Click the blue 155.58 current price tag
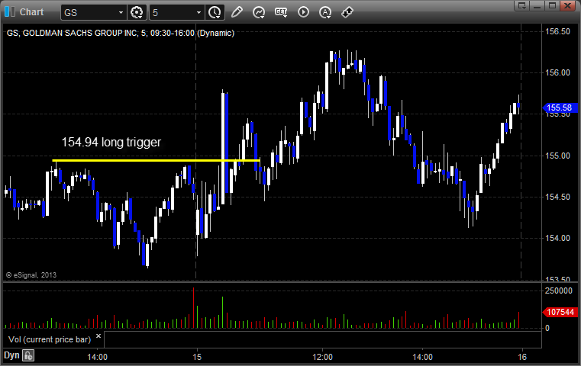This screenshot has width=581, height=366. [x=560, y=108]
